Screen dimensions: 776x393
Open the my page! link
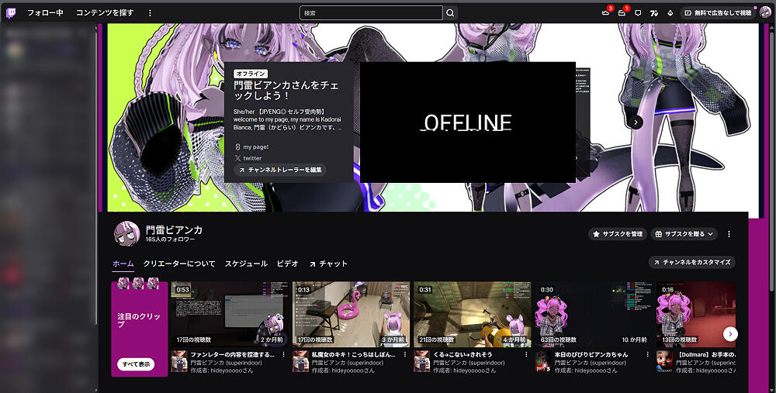[256, 147]
